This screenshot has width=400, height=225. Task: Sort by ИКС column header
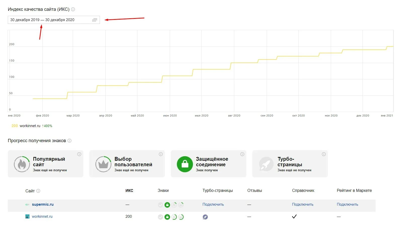(129, 191)
